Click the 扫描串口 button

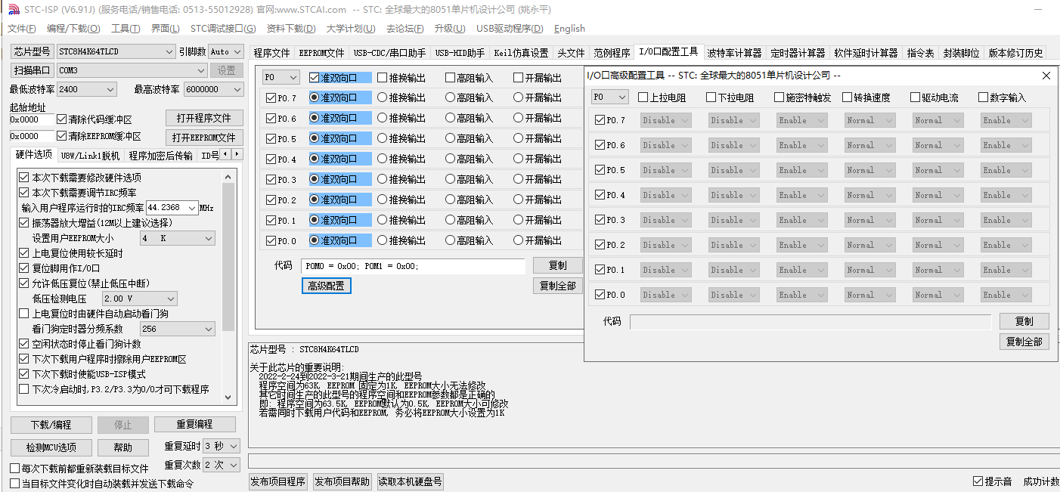32,70
